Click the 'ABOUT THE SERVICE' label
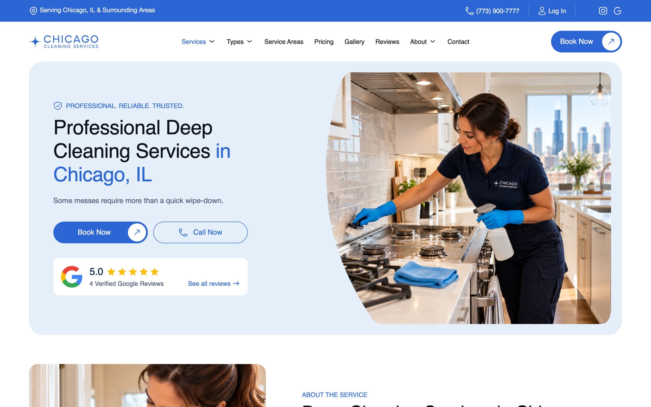 [334, 395]
